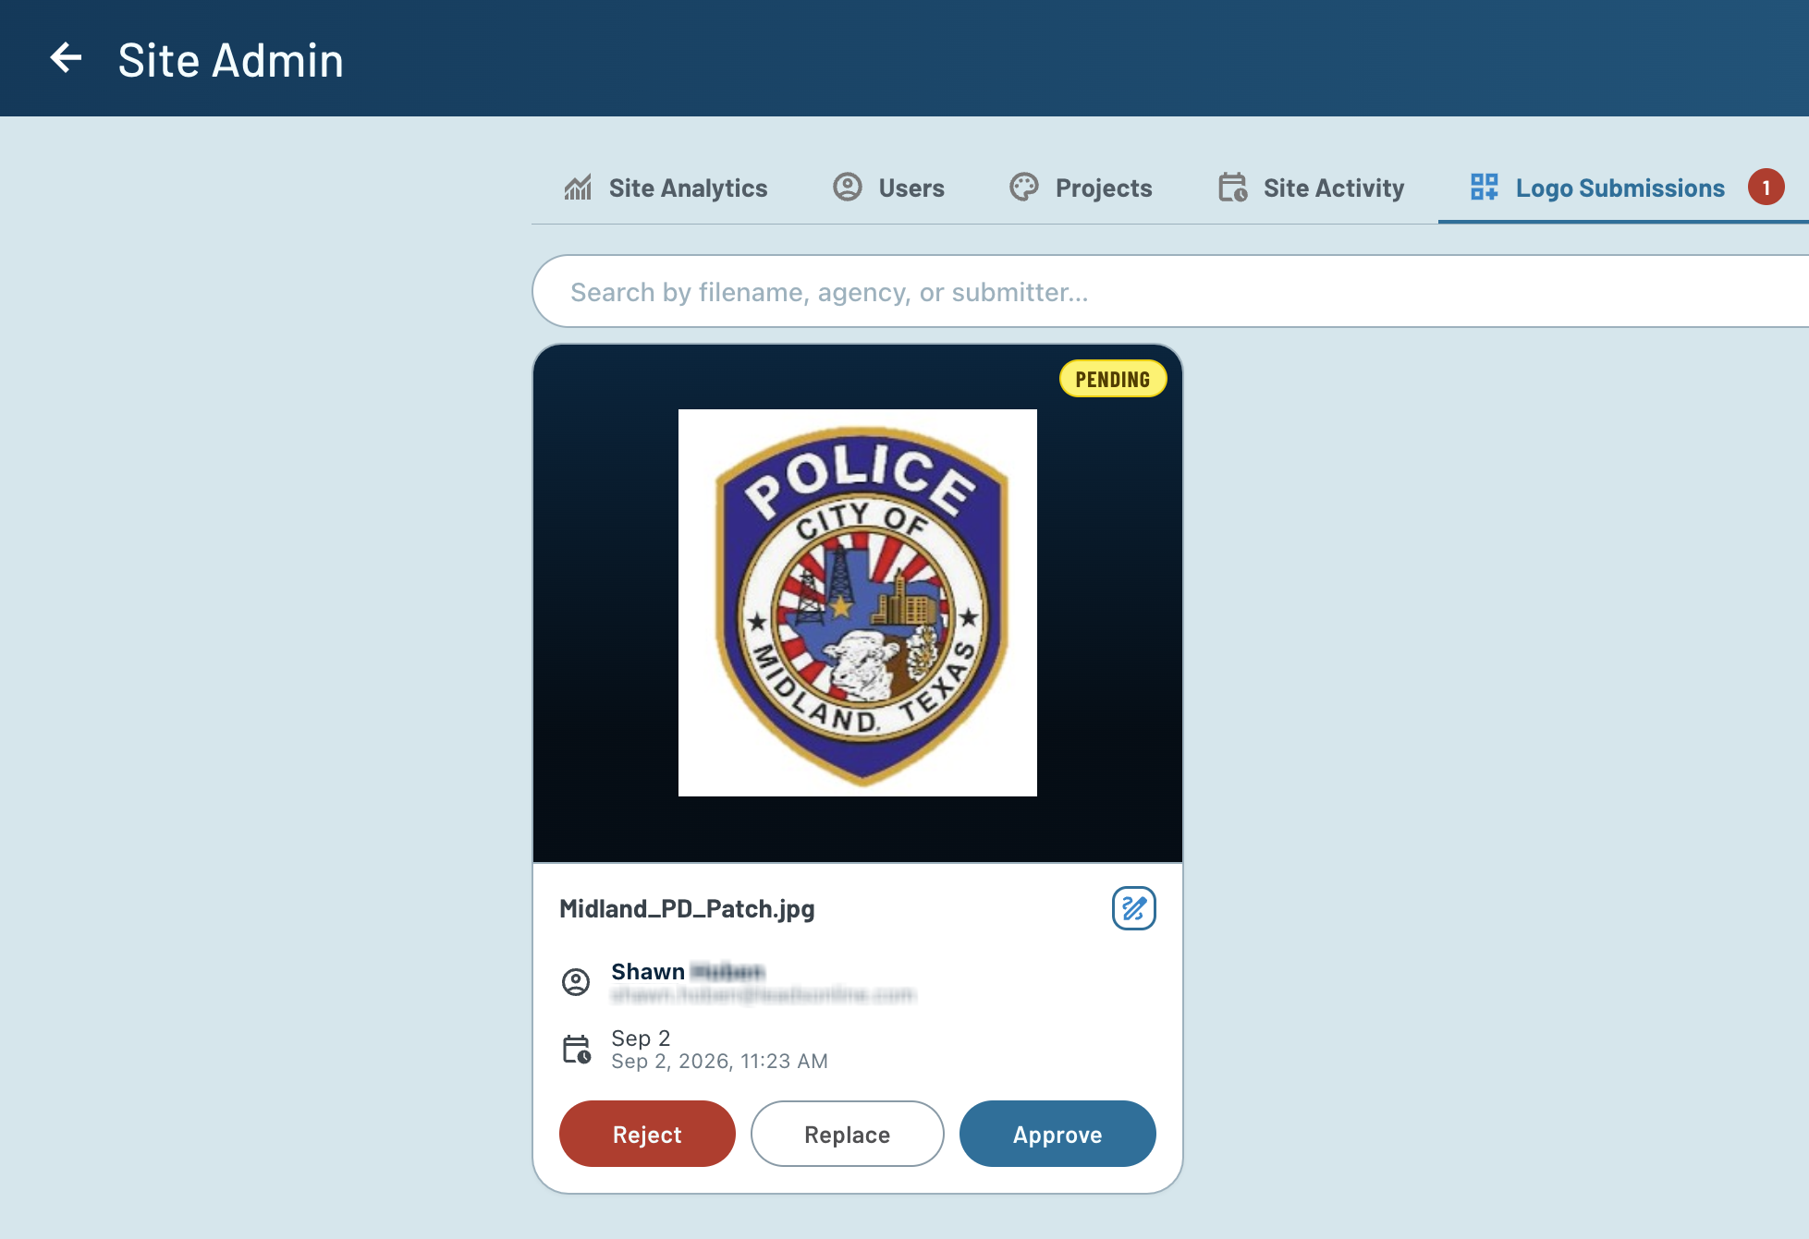This screenshot has height=1239, width=1809.
Task: Click the PENDING status badge
Action: pyautogui.click(x=1113, y=379)
